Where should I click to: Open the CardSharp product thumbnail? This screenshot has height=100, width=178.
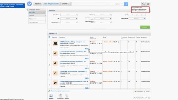click(55, 43)
